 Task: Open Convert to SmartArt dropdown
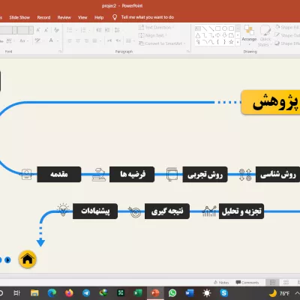pos(162,43)
